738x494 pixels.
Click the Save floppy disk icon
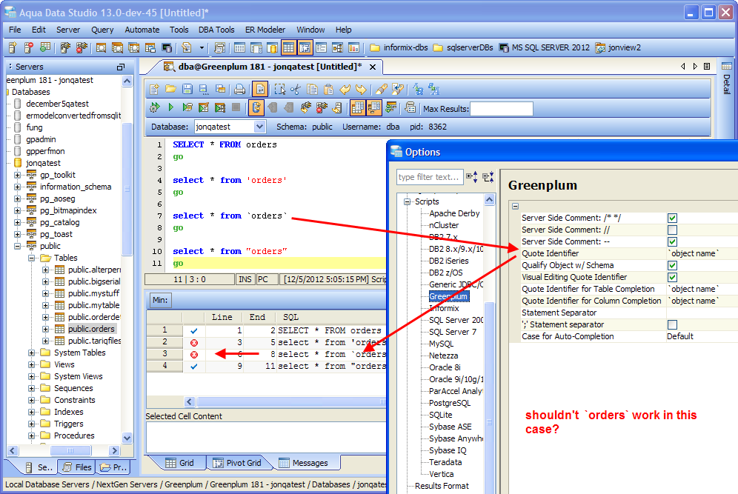pos(187,89)
